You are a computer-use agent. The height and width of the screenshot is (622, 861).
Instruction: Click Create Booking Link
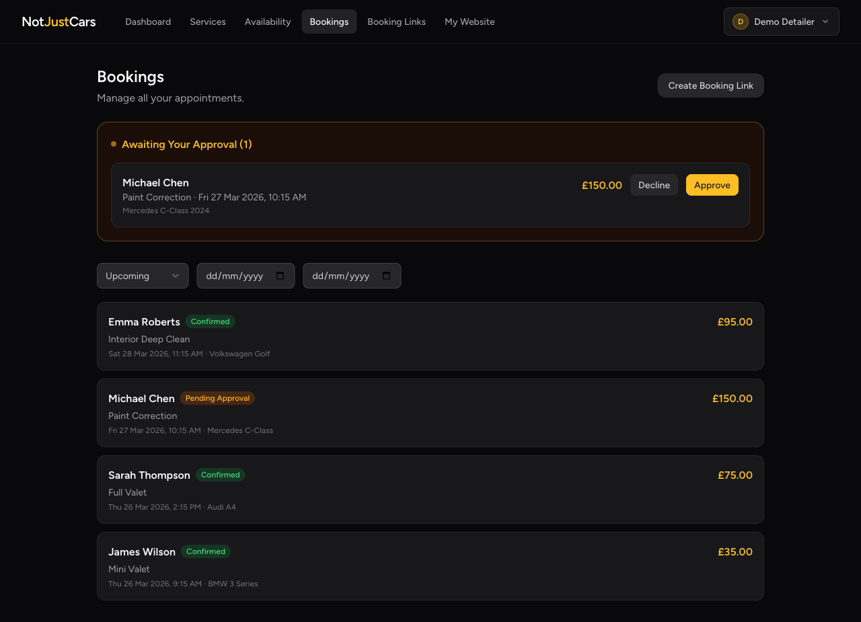coord(710,85)
